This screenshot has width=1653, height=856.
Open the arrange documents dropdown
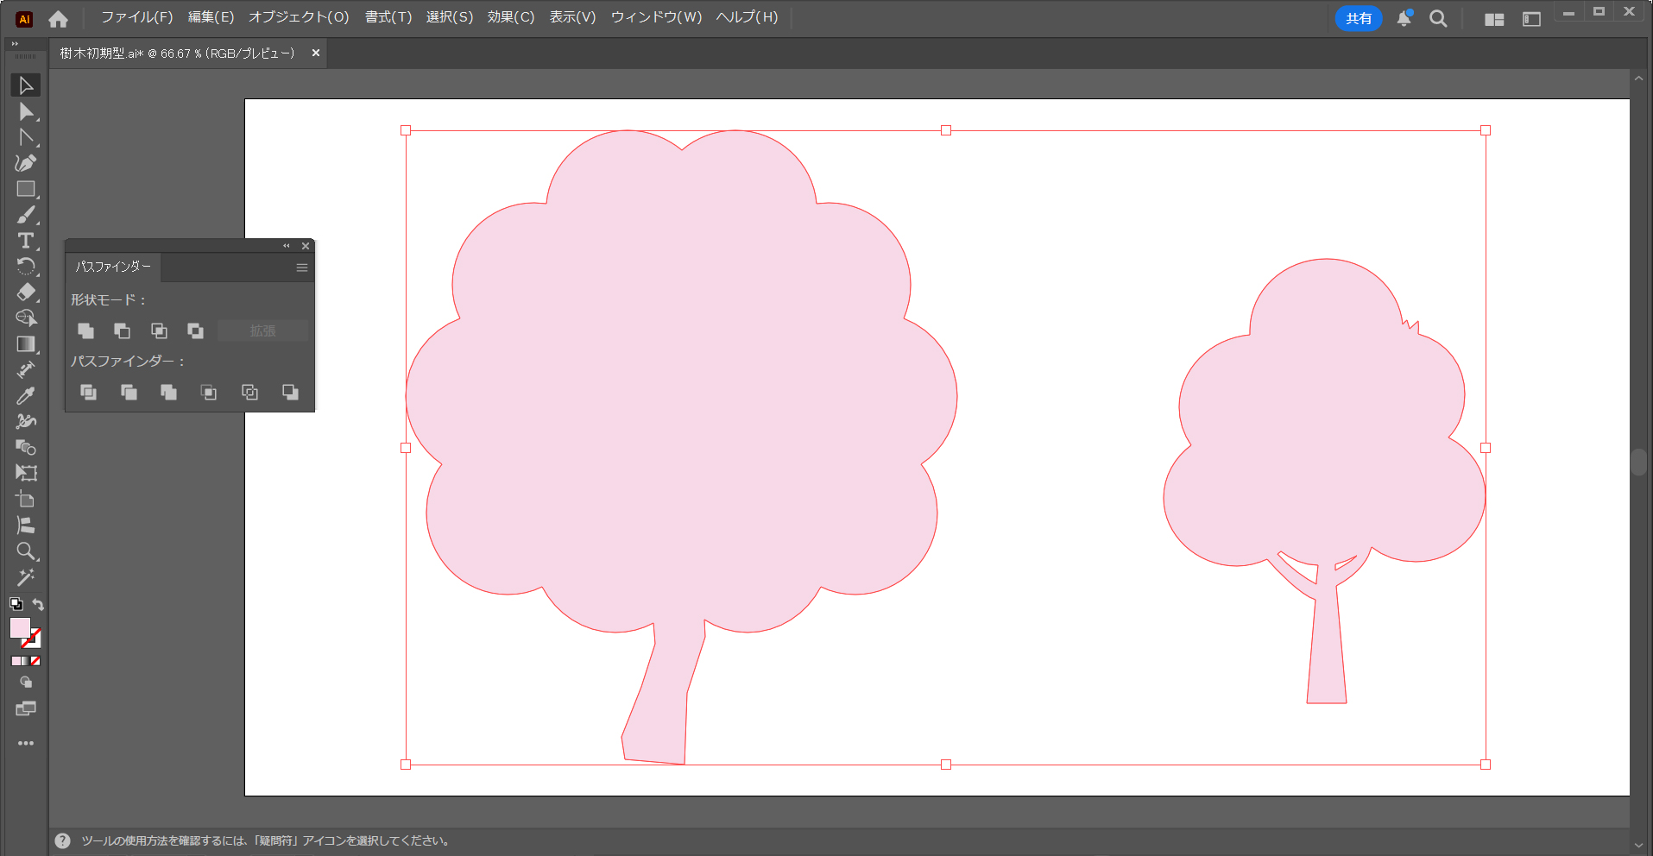[1494, 19]
